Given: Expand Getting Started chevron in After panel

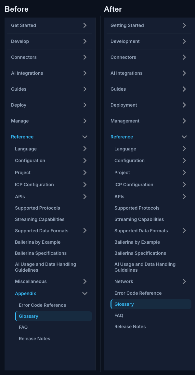Looking at the screenshot, I should (x=184, y=25).
